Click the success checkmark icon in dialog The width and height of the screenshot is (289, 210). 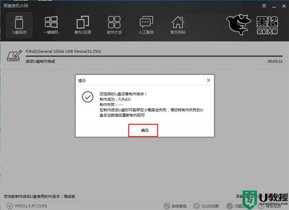click(x=88, y=97)
